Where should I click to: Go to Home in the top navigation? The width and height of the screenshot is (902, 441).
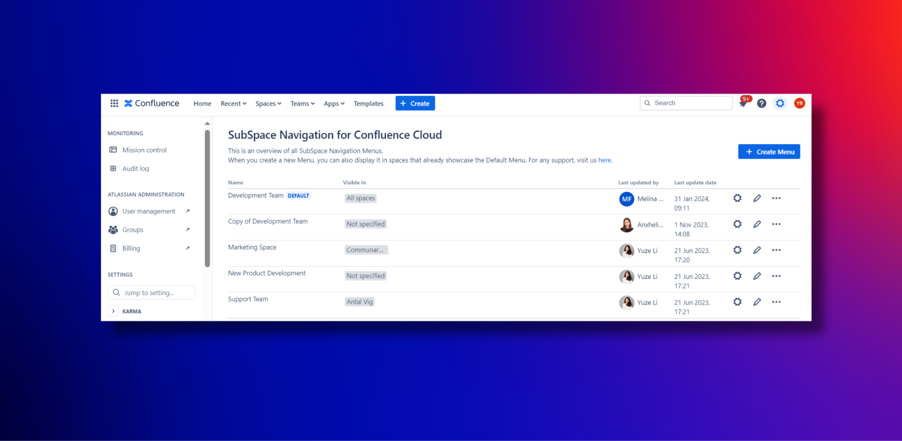tap(202, 104)
